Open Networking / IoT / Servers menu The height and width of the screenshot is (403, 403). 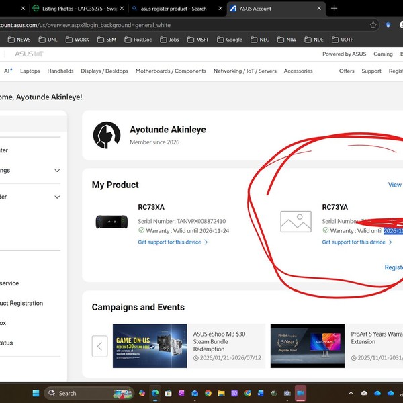245,71
